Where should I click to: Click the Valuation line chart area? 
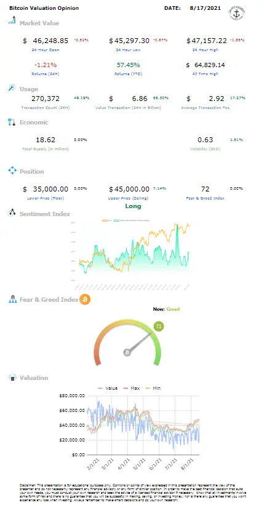point(143,424)
